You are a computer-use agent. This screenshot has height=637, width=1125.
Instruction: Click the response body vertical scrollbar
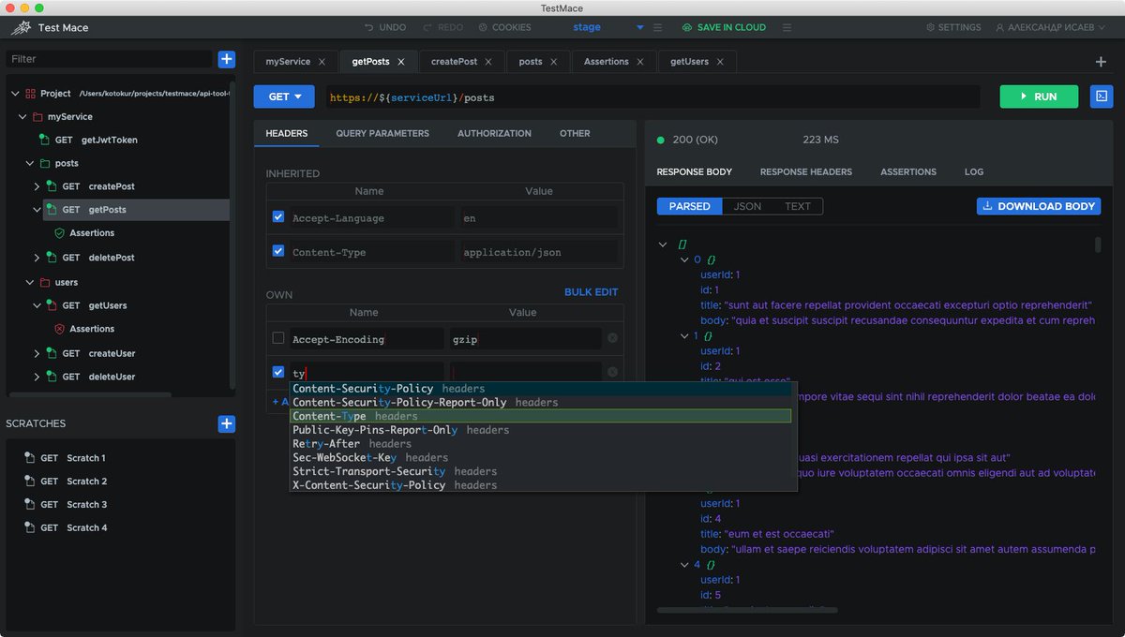coord(1098,245)
